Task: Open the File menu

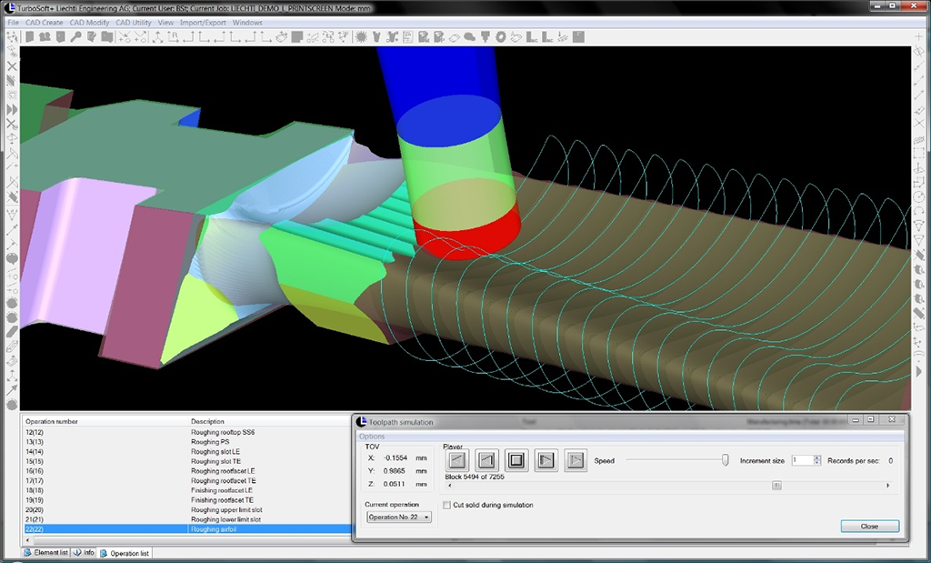Action: pyautogui.click(x=13, y=23)
